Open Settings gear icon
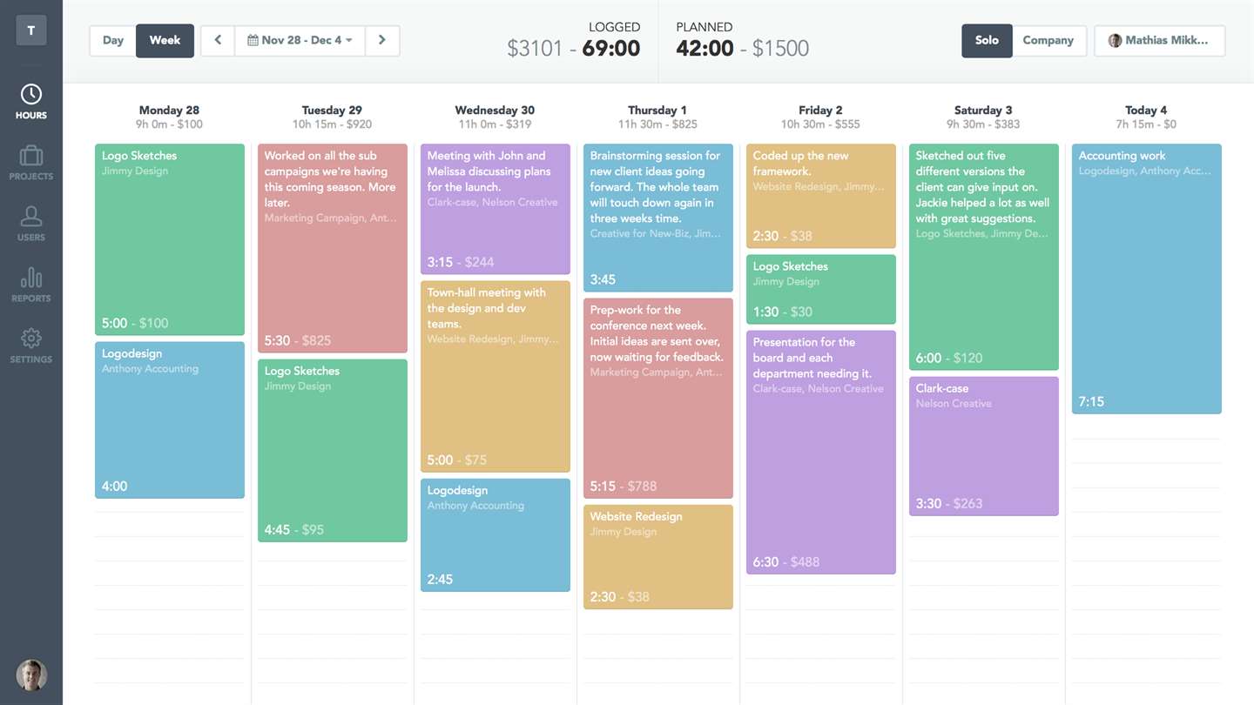This screenshot has width=1254, height=705. [31, 339]
